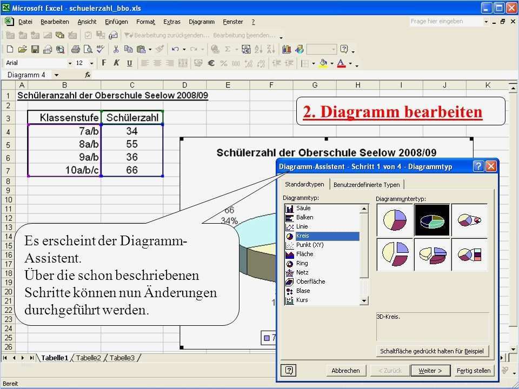519x389 pixels.
Task: Select chart type Oberfläche
Action: click(x=322, y=281)
